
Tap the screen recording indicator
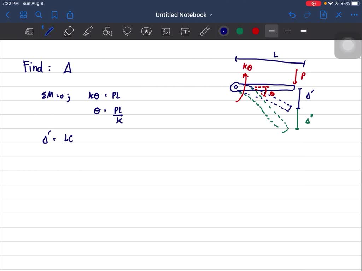point(314,4)
